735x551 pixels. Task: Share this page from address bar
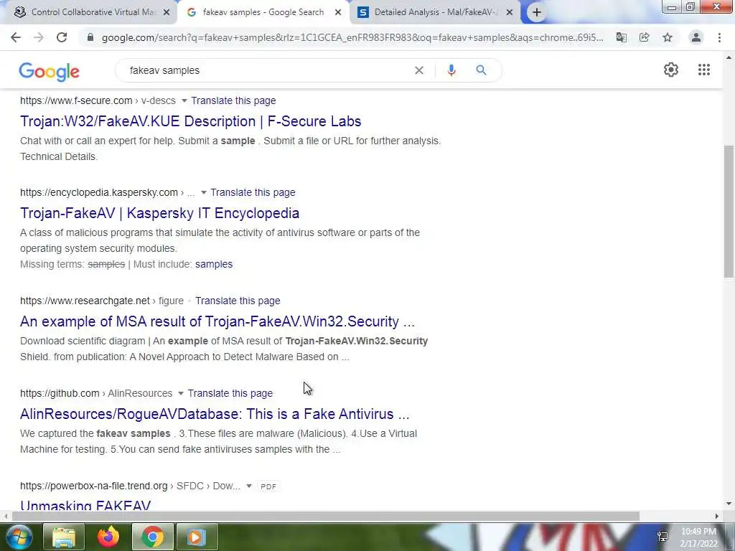click(x=645, y=37)
